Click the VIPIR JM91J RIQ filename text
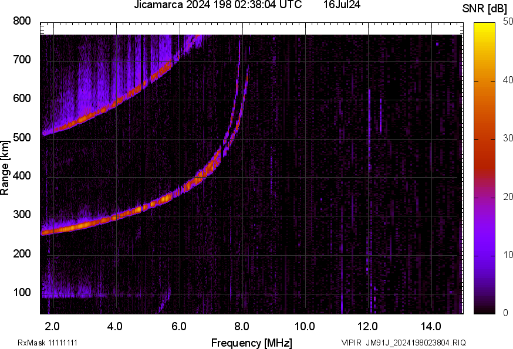This screenshot has height=349, width=513. (x=403, y=343)
